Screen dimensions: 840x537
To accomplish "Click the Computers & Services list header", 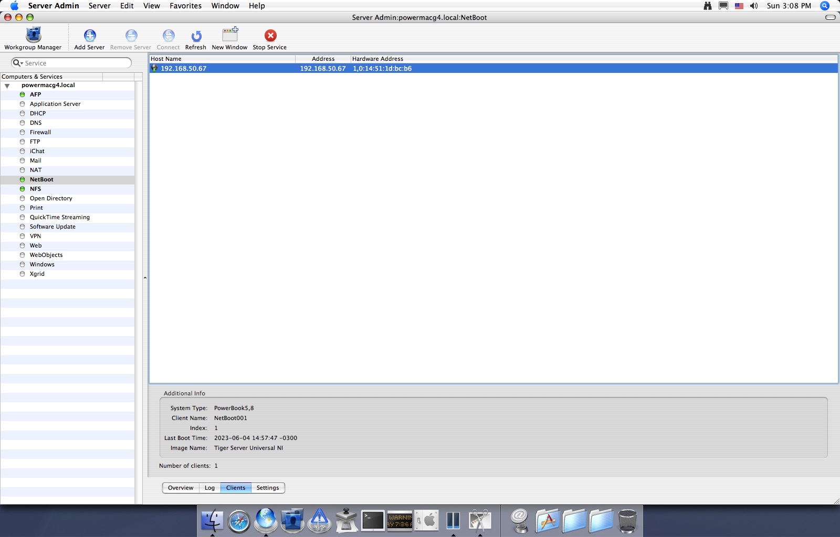I will click(51, 77).
